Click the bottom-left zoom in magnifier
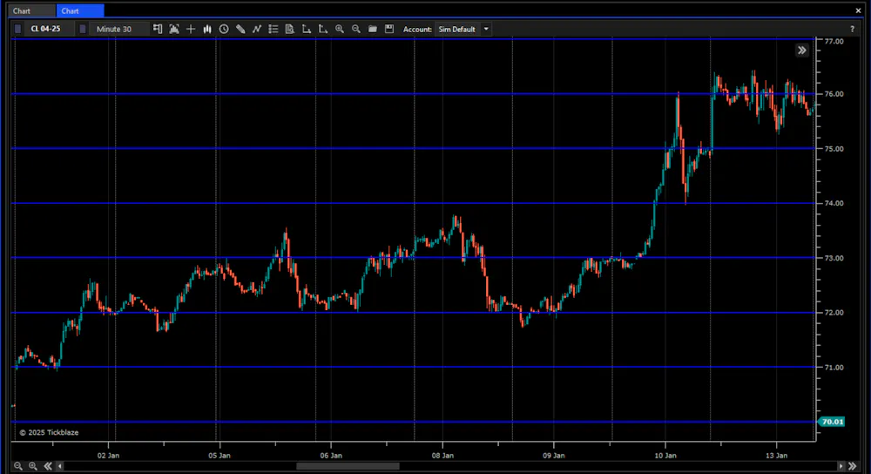 click(x=33, y=465)
